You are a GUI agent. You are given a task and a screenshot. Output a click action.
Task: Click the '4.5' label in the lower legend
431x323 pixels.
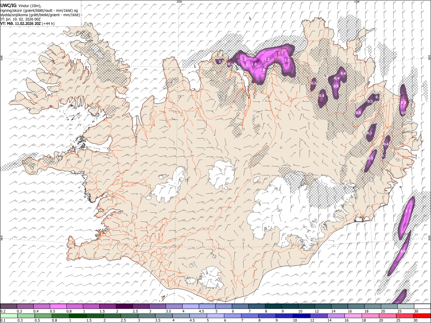(192, 320)
